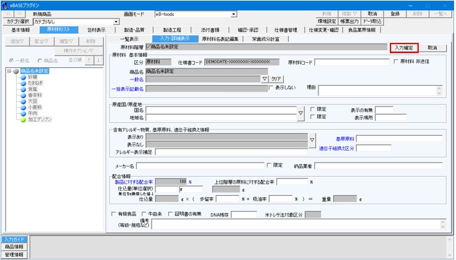Click the 帳票出力 button

349,21
